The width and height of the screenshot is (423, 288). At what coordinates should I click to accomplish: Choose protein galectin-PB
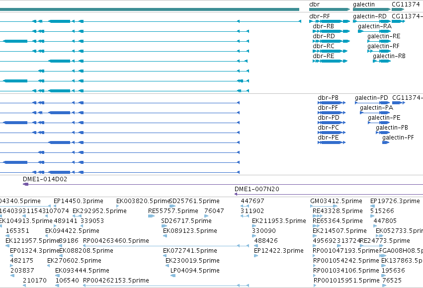click(x=392, y=128)
